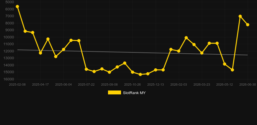Click the 2025-07-22 axis date label
Viewport: 257px width, 125px height.
pyautogui.click(x=86, y=85)
